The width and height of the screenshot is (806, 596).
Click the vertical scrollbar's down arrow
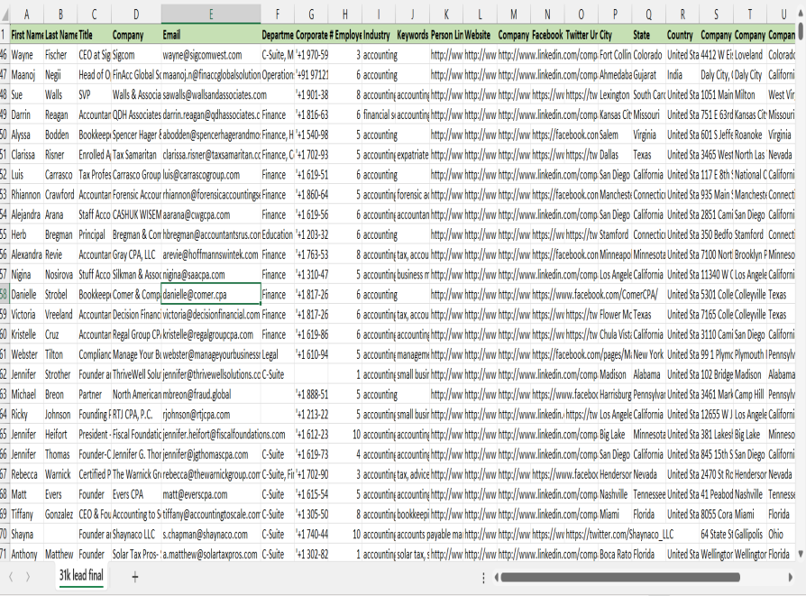pos(801,554)
